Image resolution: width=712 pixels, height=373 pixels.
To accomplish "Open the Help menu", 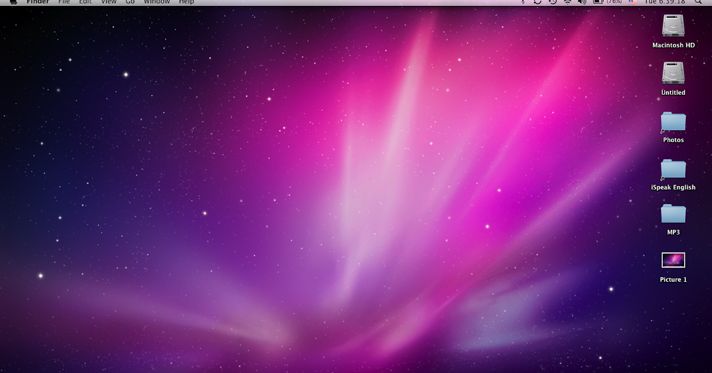I will [x=186, y=2].
